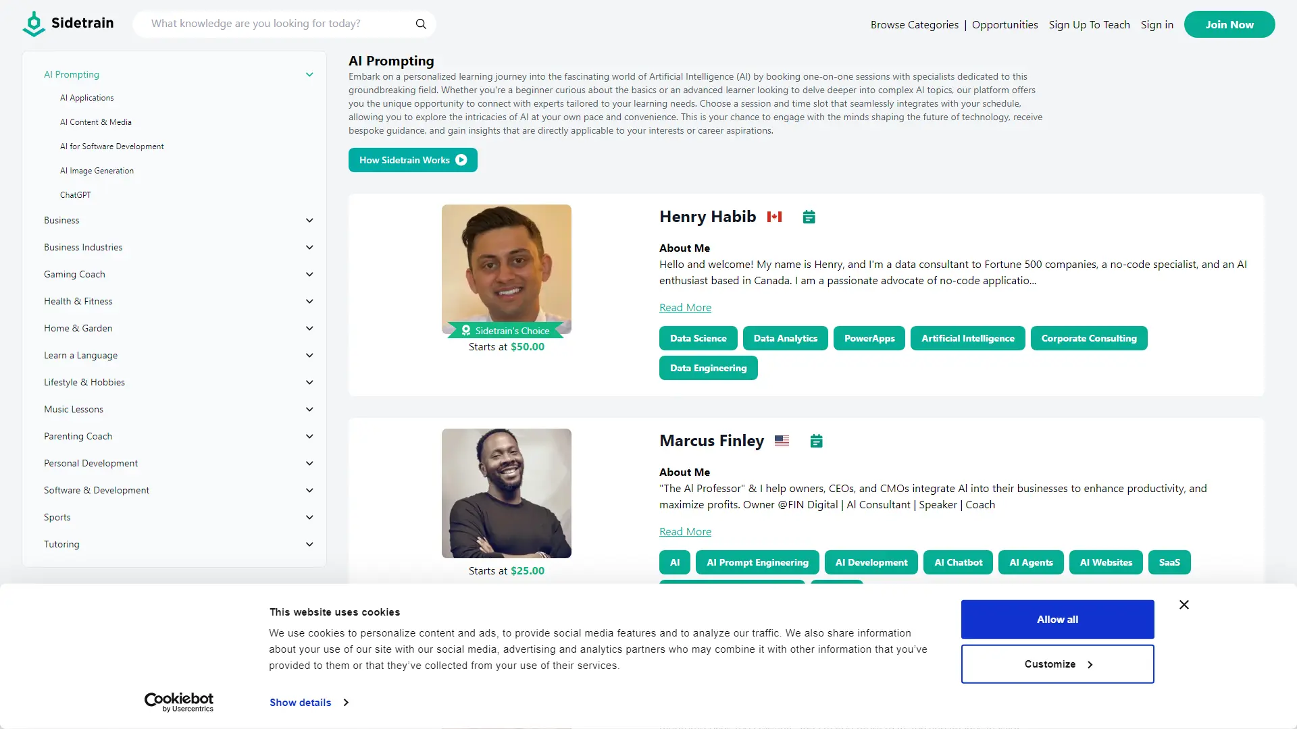Select the Data Science skill tag
The width and height of the screenshot is (1297, 729).
click(698, 338)
